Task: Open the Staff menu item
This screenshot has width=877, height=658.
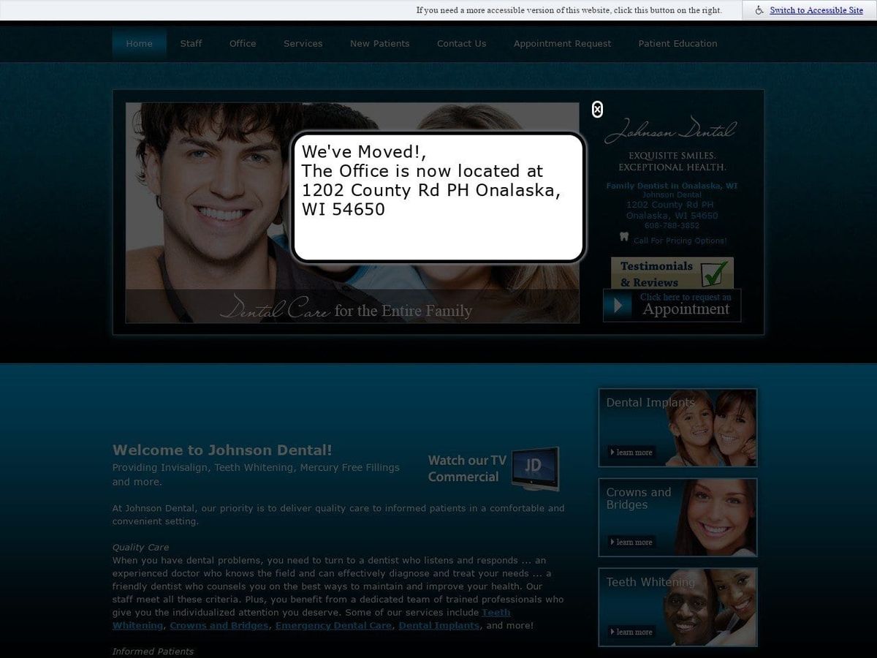Action: (x=191, y=44)
